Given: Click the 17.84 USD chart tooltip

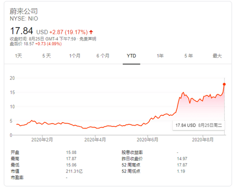Looking at the screenshot, I should click(198, 125).
